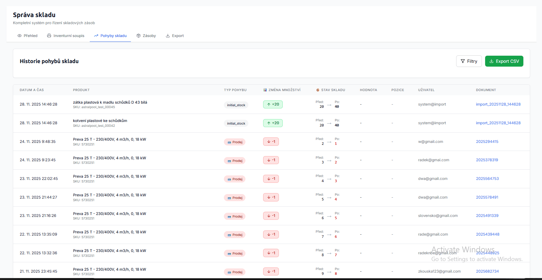Switch to Inventurní soupis tab
542x280 pixels.
tap(66, 36)
